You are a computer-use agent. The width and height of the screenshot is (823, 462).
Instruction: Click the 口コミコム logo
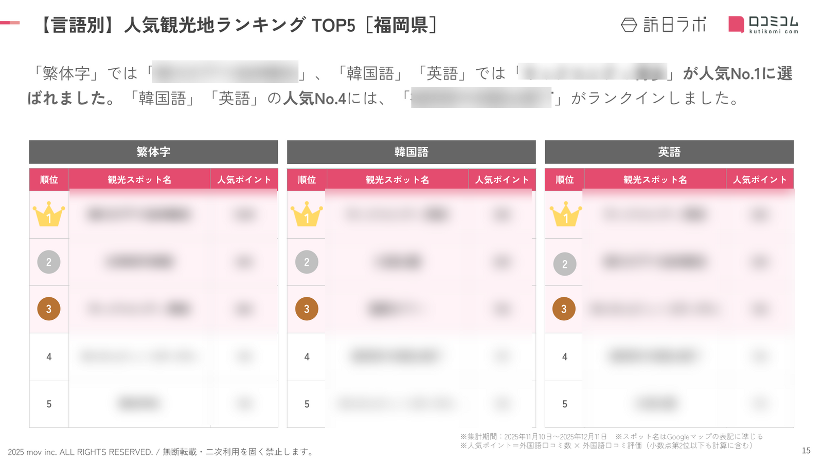pyautogui.click(x=763, y=25)
